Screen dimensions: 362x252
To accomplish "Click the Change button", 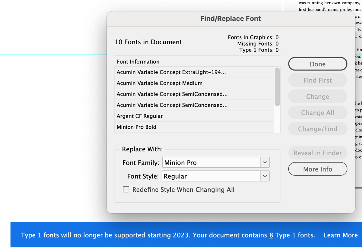I will 318,96.
